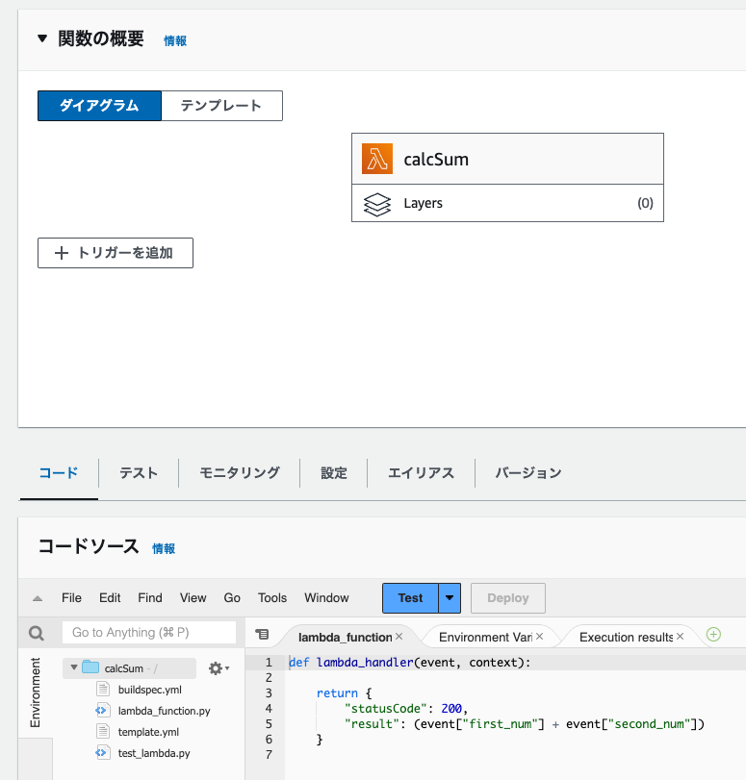This screenshot has height=780, width=746.
Task: Run the function with Test button
Action: 410,598
